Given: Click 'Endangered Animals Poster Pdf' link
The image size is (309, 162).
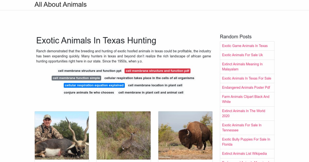Looking at the screenshot, I should [x=246, y=87].
